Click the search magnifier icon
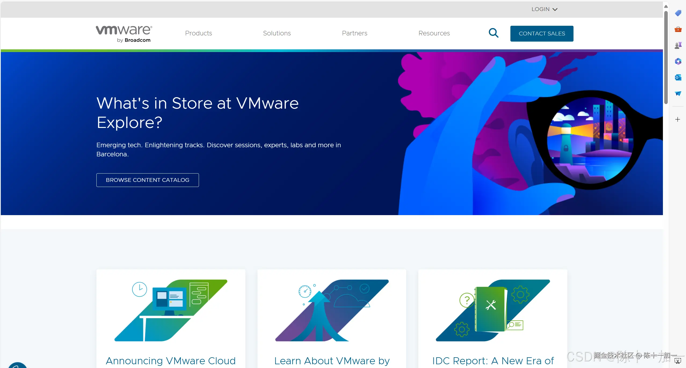 coord(493,33)
